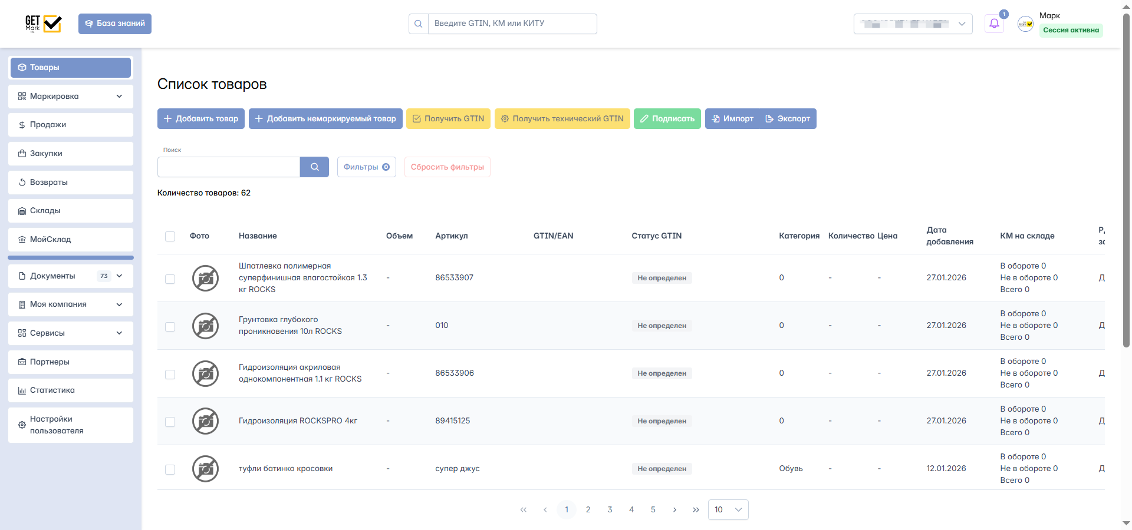
Task: Open the Склады menu item
Action: [x=71, y=211]
